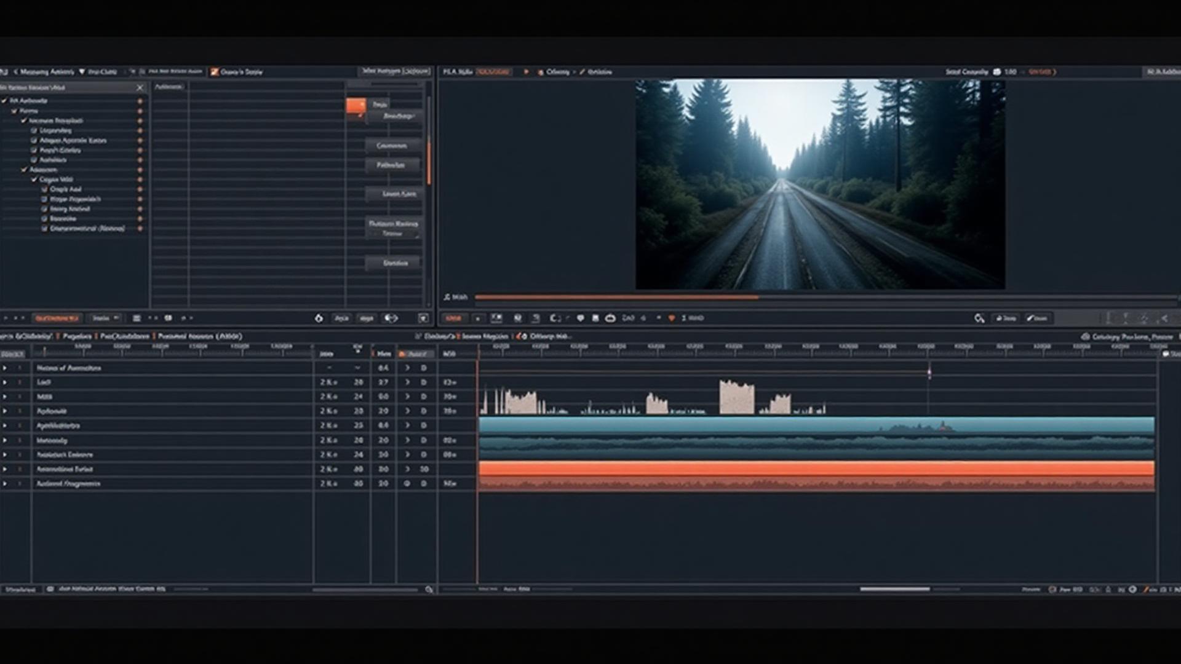Image resolution: width=1181 pixels, height=664 pixels.
Task: Click the orange playback progress bar under preview
Action: pos(615,297)
